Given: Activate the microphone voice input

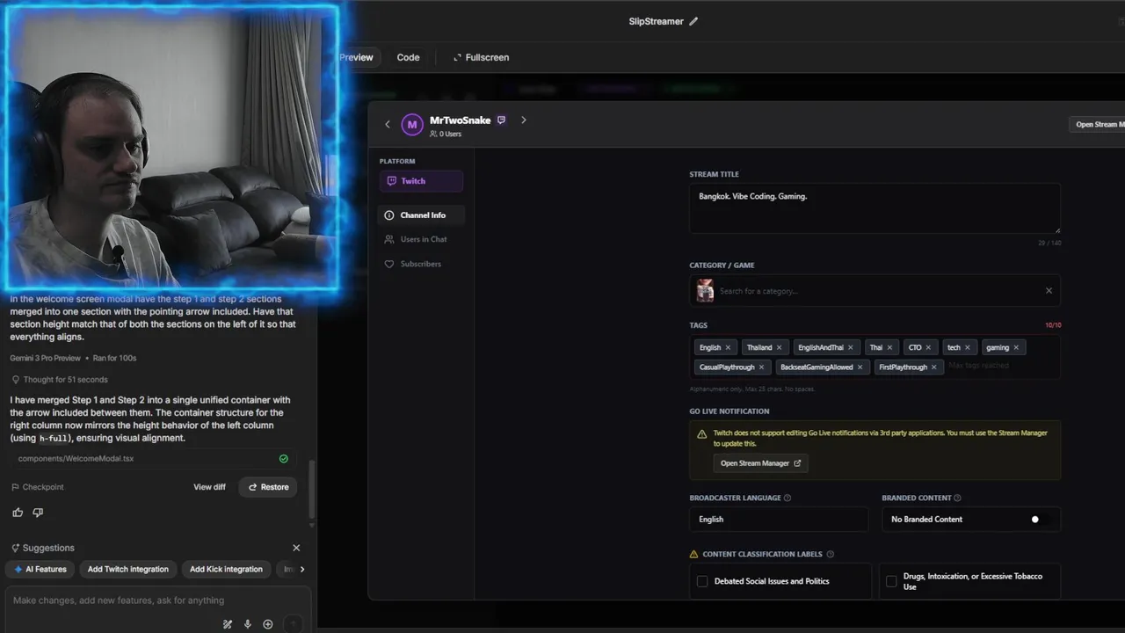Looking at the screenshot, I should tap(248, 624).
